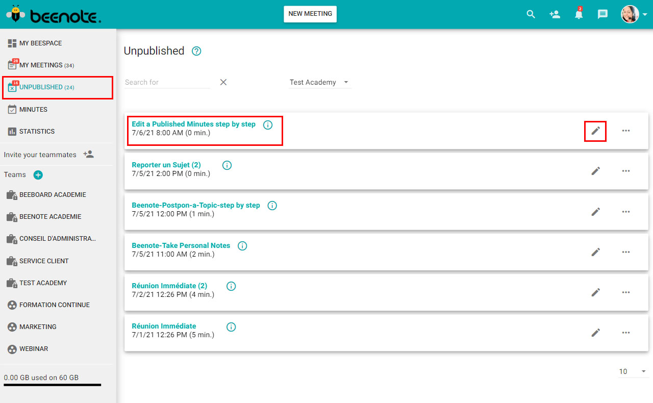Image resolution: width=653 pixels, height=403 pixels.
Task: Clear the search with the X icon
Action: (x=223, y=82)
